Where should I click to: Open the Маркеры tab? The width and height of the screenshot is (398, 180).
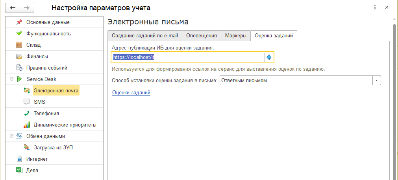coord(235,36)
